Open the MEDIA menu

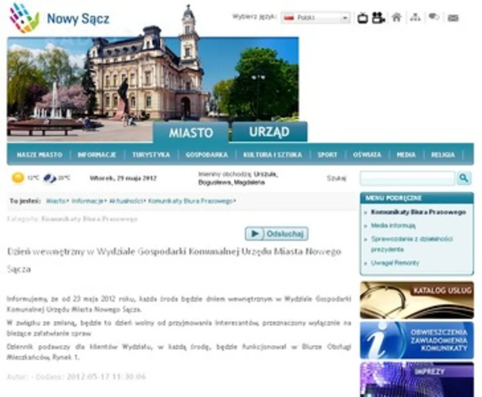point(406,155)
